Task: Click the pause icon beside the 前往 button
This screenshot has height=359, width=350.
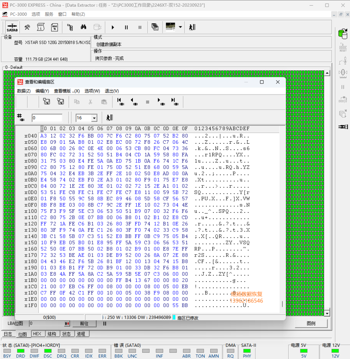Action: point(104,324)
